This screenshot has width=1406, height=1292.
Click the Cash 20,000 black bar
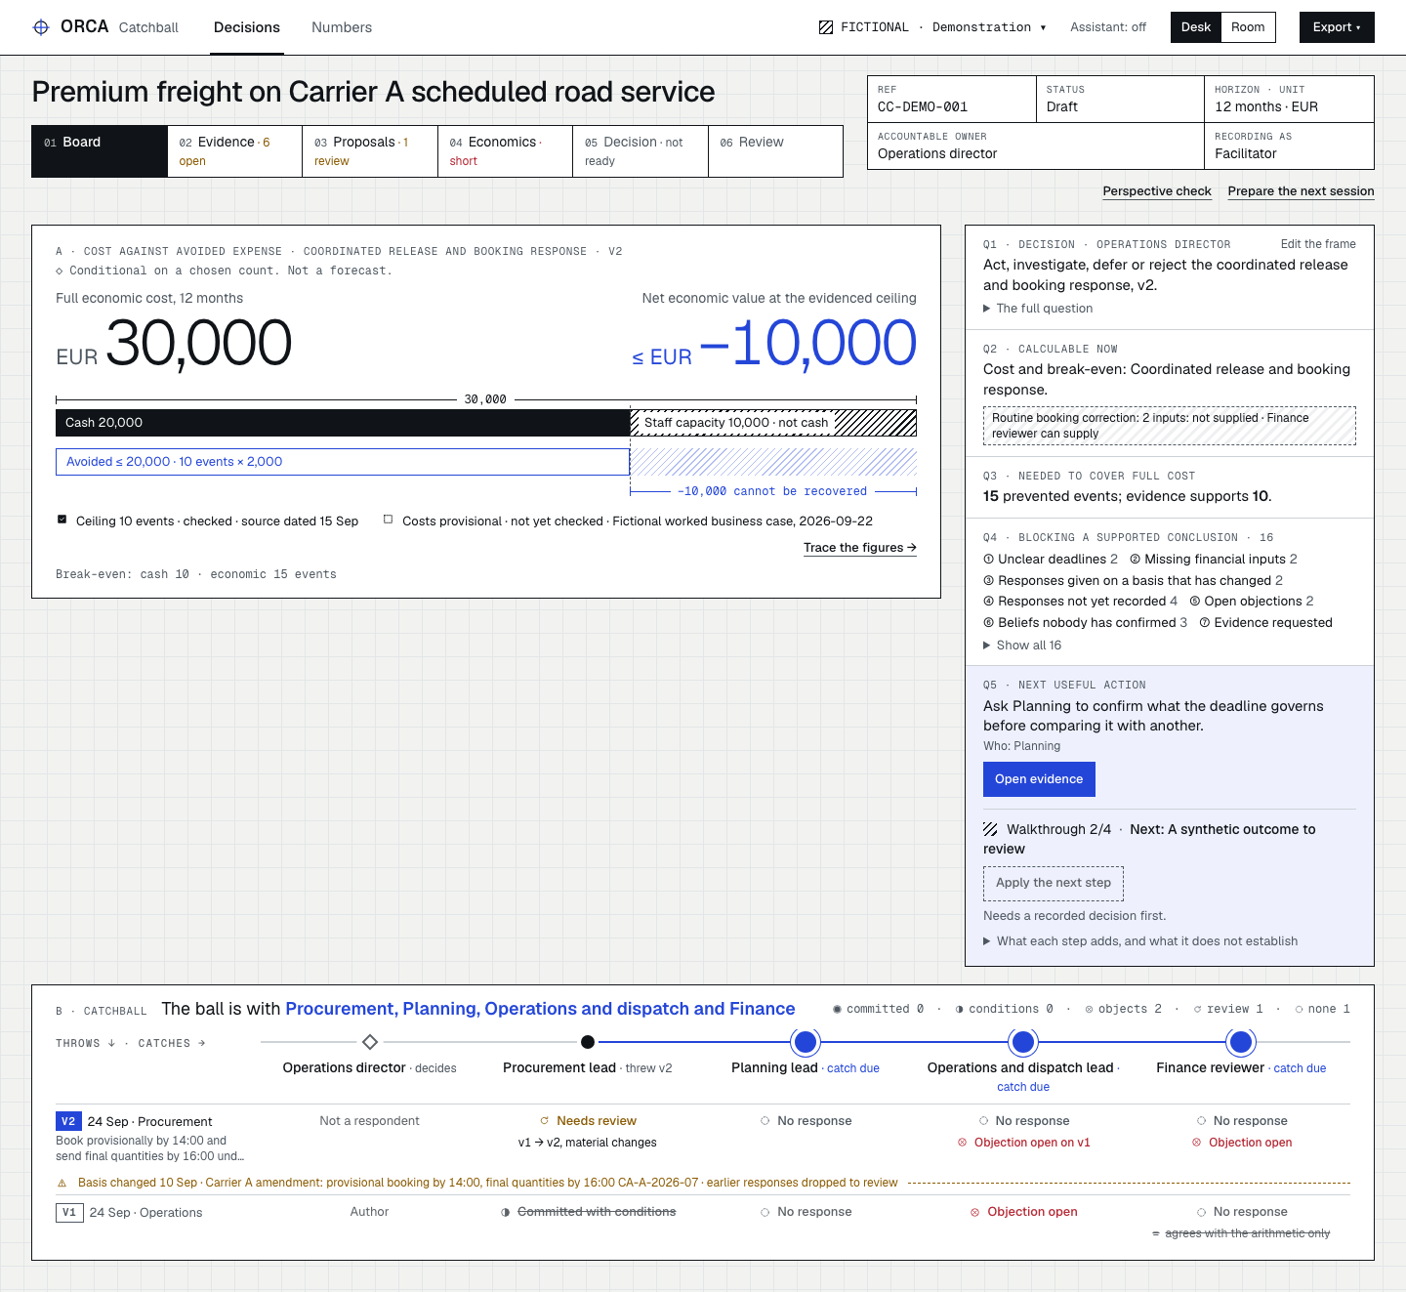coord(343,423)
